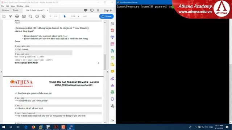Open Export PDF tool in right panel
This screenshot has width=232, height=130.
[112, 51]
